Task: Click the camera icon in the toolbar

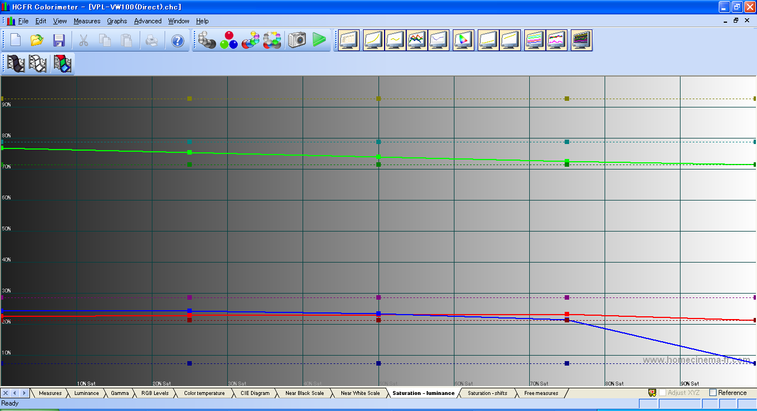Action: pos(297,40)
